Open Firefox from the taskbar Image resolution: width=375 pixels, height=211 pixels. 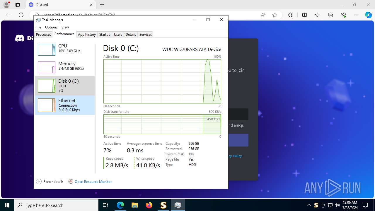(x=149, y=205)
